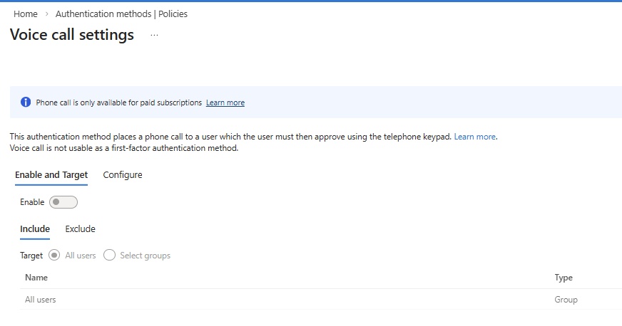Open the Enable and Target tab

tap(51, 175)
